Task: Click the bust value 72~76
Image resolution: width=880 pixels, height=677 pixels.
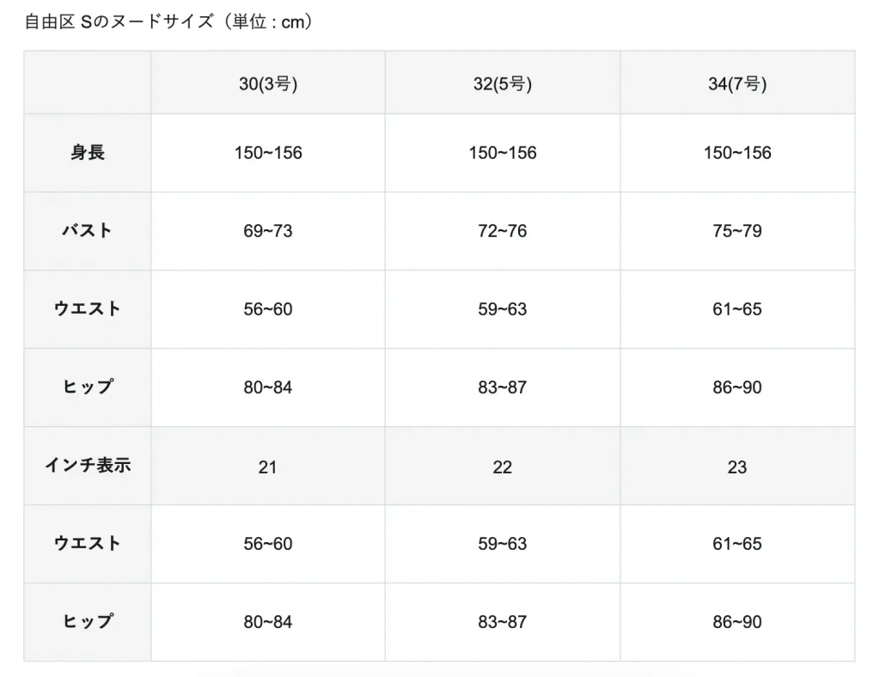Action: [x=503, y=231]
